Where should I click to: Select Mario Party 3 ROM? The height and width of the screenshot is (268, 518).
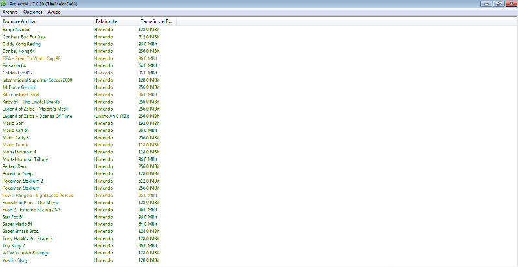(16, 138)
